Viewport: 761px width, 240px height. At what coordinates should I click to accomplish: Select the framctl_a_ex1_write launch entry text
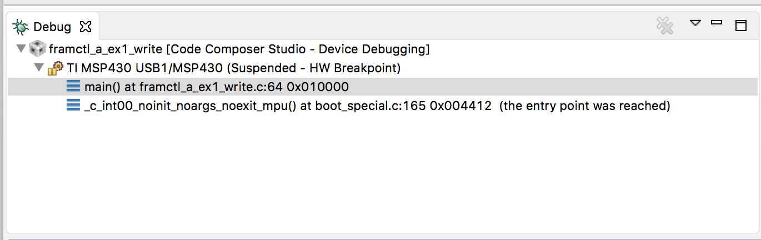tap(239, 49)
